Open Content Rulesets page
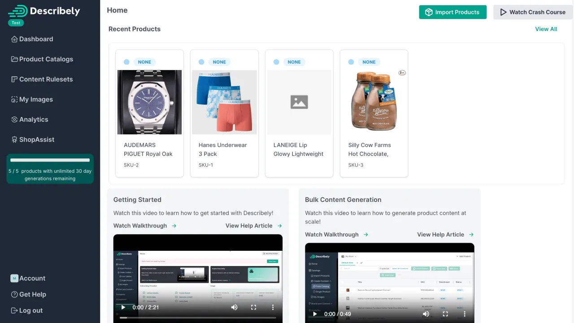 (46, 79)
